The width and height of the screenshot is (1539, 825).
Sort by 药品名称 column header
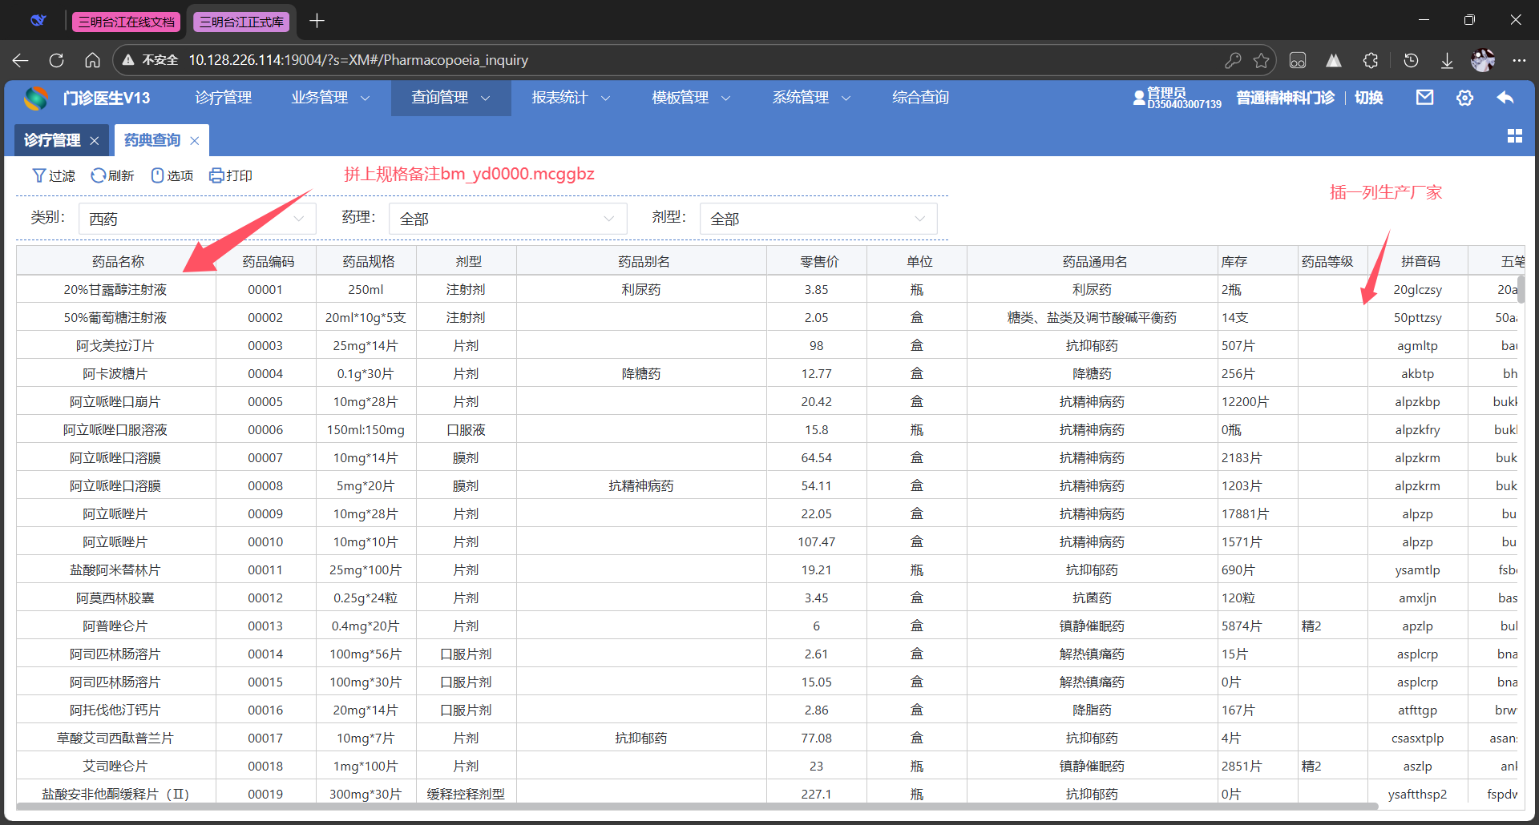click(x=117, y=262)
